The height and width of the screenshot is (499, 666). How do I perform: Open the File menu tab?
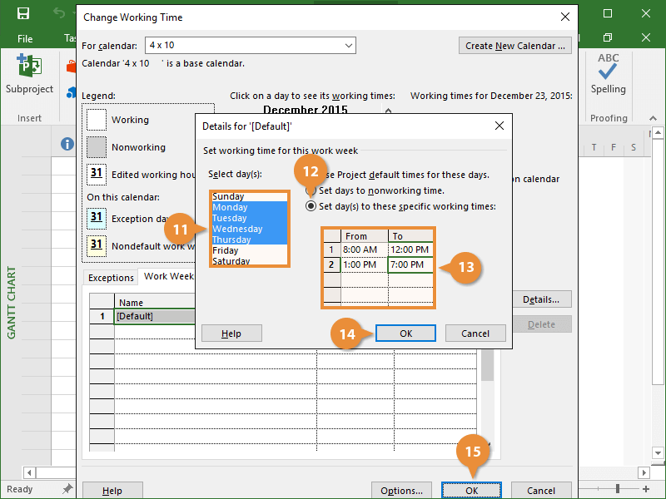(25, 38)
